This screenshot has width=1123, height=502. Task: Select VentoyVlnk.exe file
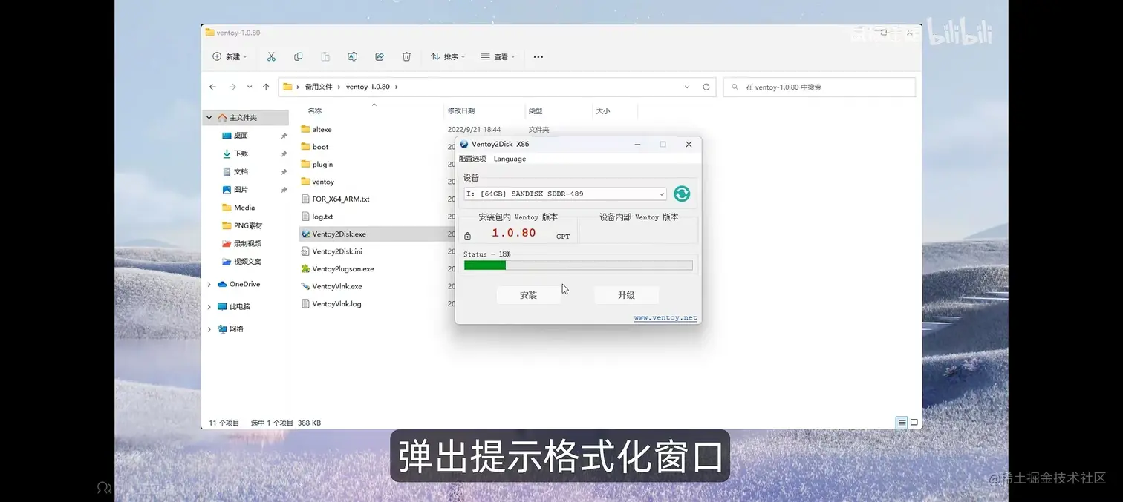click(337, 286)
